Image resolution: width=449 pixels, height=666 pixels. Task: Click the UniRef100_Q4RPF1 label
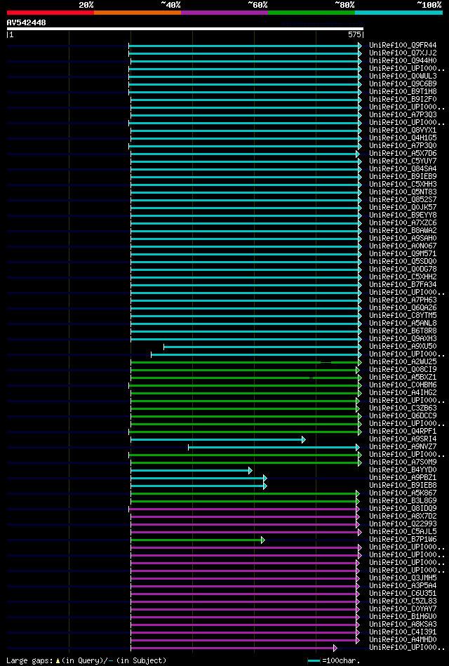(403, 432)
